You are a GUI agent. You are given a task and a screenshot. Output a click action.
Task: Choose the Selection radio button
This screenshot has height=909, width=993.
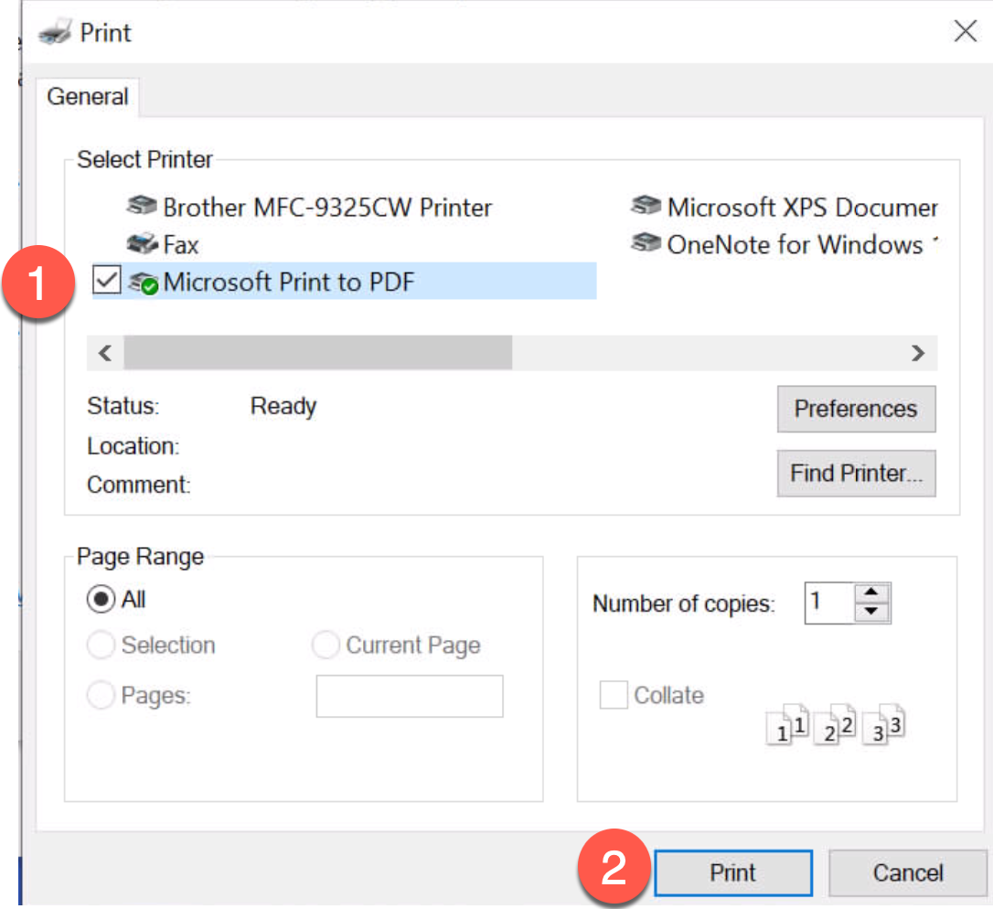pos(101,646)
